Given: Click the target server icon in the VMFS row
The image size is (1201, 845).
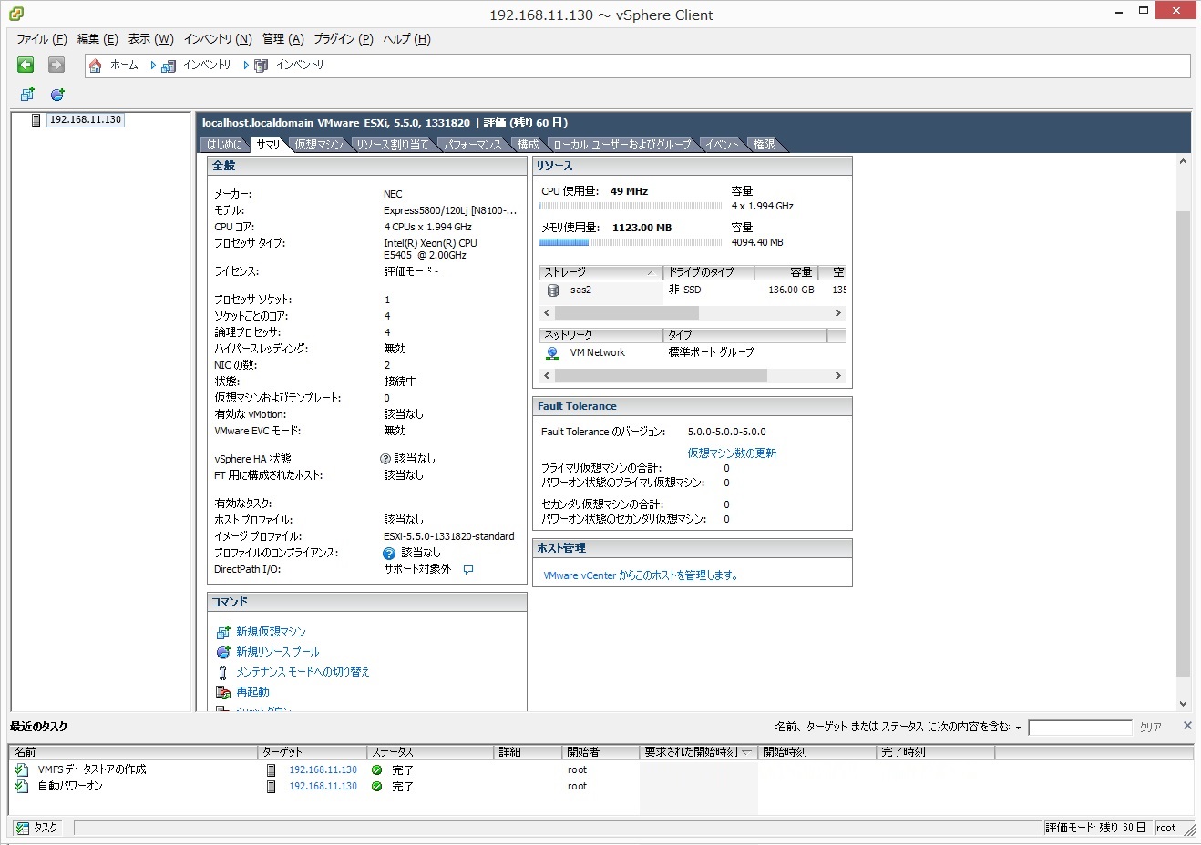Looking at the screenshot, I should pyautogui.click(x=271, y=770).
